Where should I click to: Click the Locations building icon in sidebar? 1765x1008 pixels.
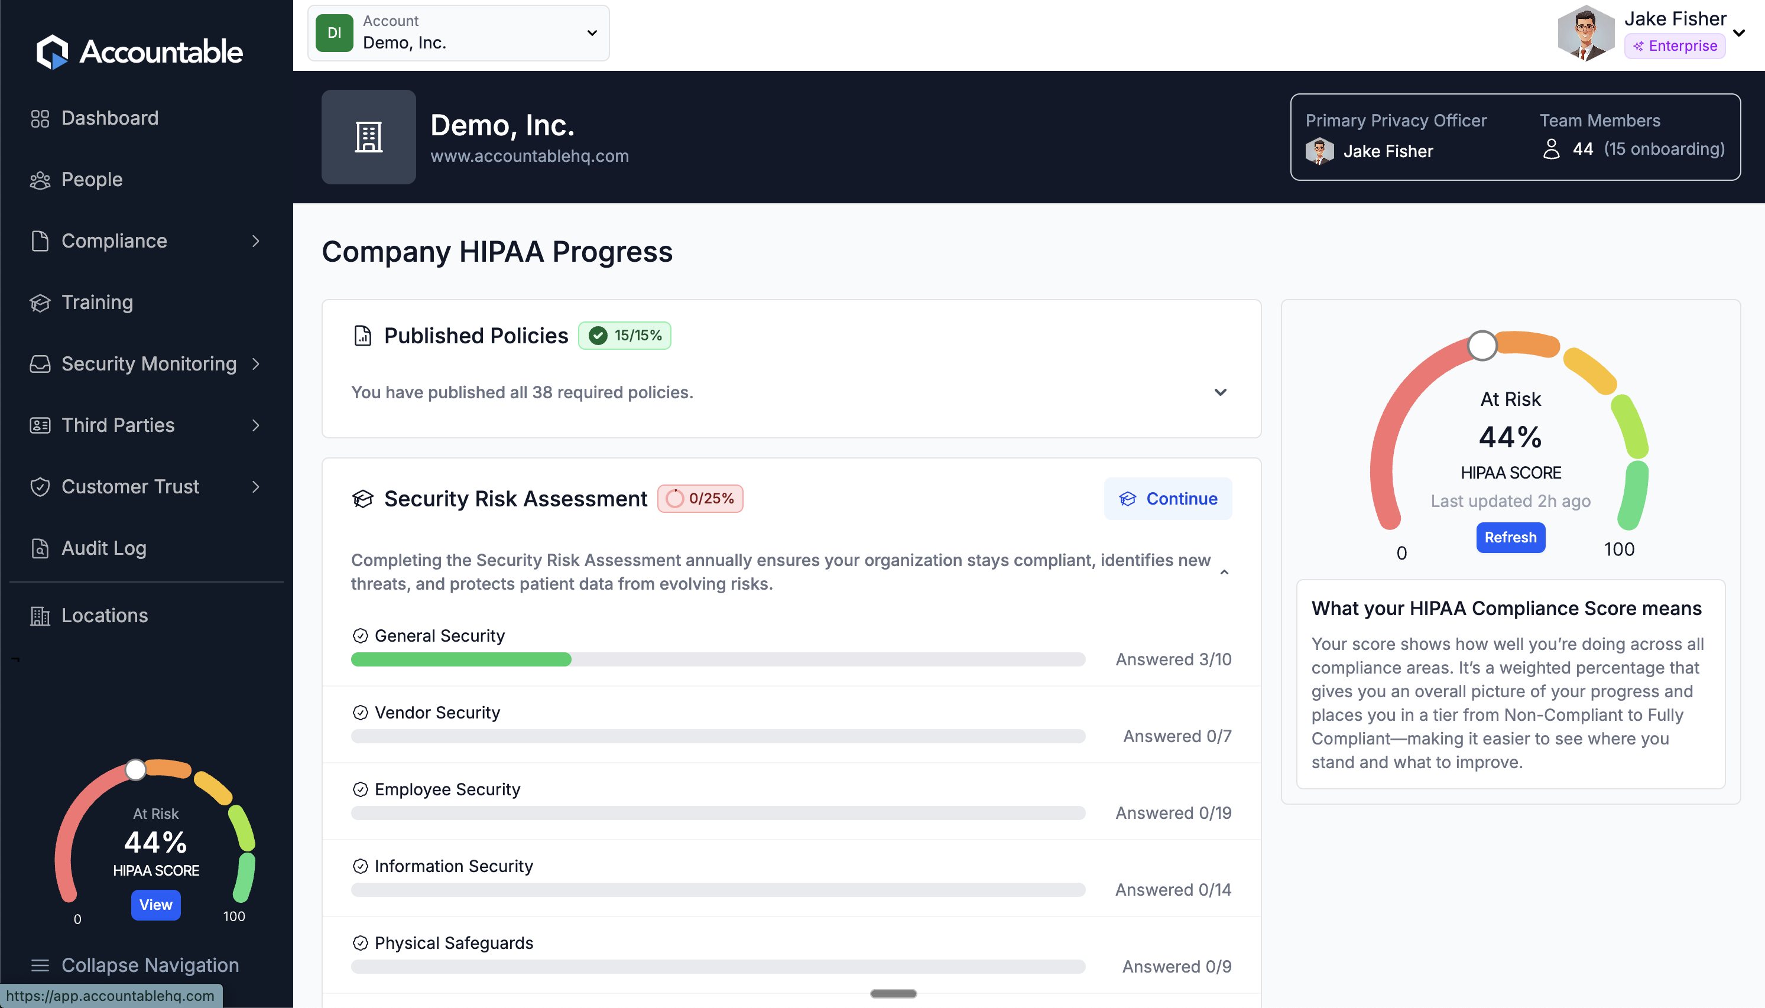pyautogui.click(x=40, y=616)
